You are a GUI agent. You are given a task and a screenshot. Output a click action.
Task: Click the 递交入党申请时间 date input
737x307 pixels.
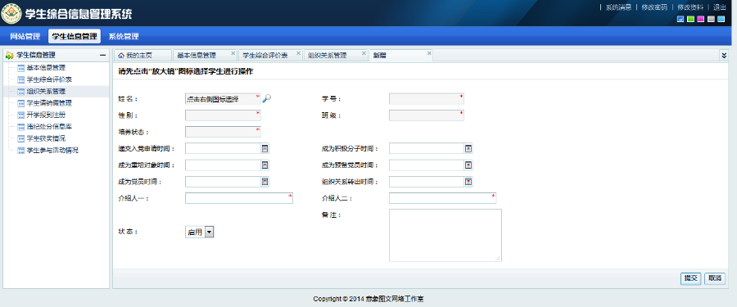pos(223,148)
